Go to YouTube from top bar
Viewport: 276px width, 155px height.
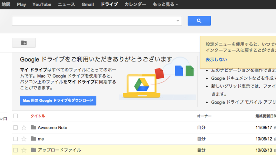coord(42,4)
